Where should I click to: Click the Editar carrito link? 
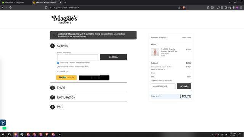tap(186, 37)
